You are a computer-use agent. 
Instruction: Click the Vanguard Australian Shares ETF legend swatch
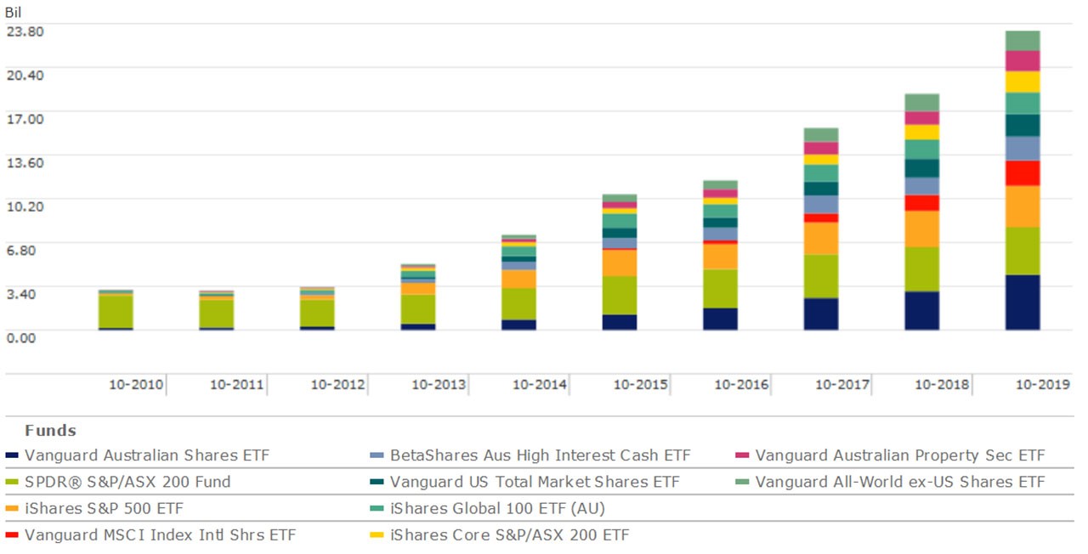(x=10, y=455)
